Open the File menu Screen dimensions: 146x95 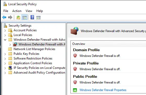pyautogui.click(x=6, y=11)
